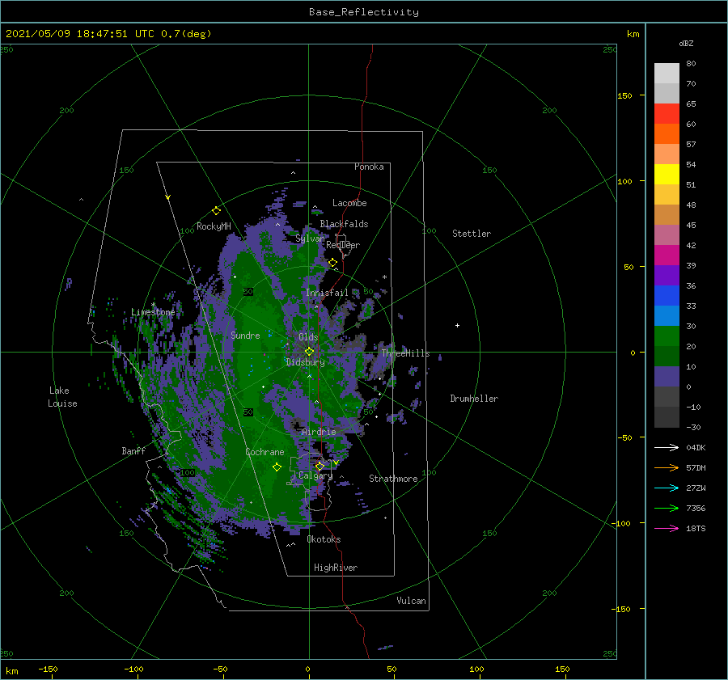Click the yellow diamond marker below RedDeer

333,263
